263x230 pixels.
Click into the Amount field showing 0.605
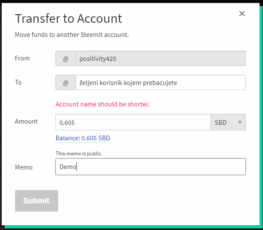(x=133, y=122)
